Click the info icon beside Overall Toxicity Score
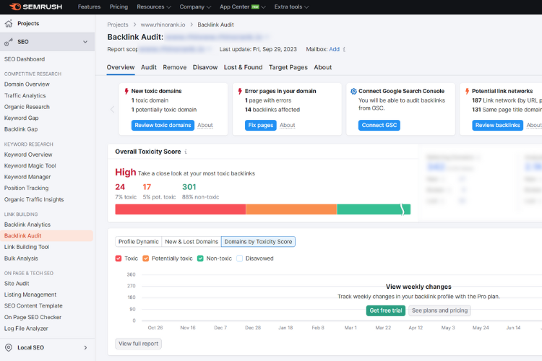 (186, 152)
